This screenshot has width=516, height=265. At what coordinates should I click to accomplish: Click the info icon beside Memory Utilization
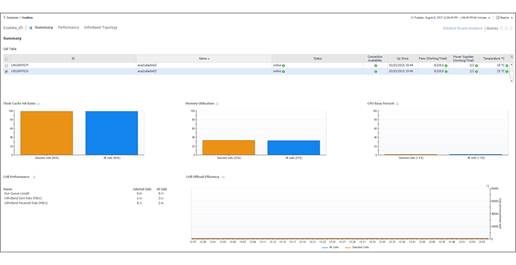pyautogui.click(x=217, y=104)
